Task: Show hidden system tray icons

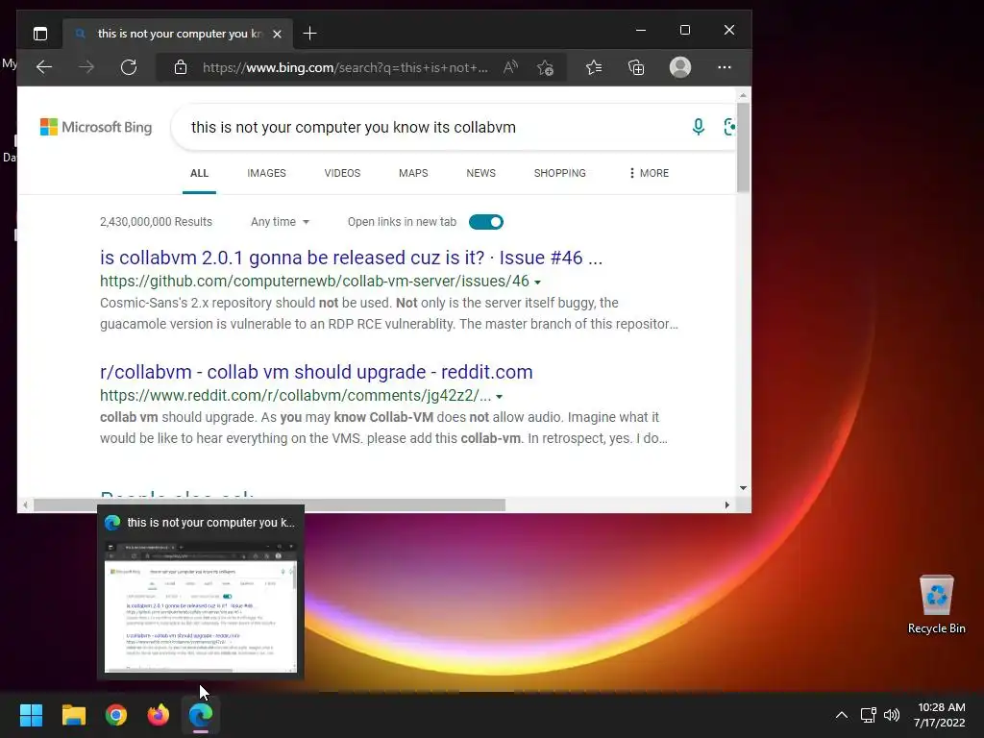Action: [842, 715]
